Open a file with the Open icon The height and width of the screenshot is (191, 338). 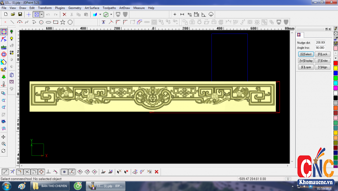(13, 15)
